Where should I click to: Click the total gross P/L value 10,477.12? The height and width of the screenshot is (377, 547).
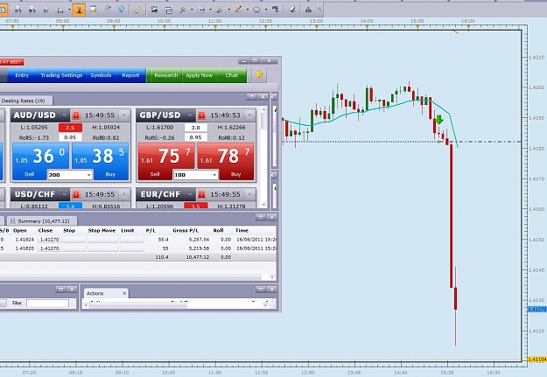(198, 257)
